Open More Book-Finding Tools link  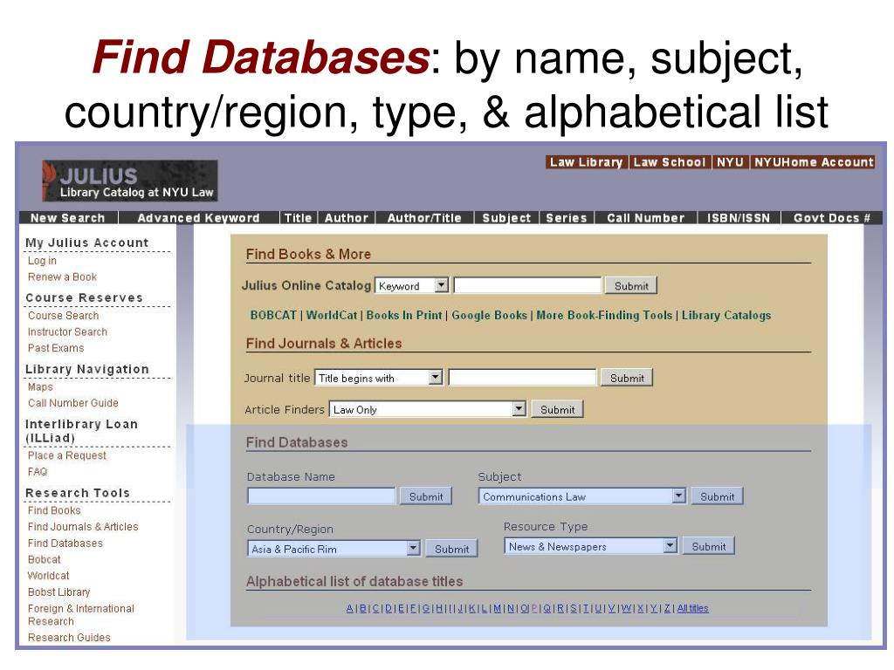tap(604, 315)
